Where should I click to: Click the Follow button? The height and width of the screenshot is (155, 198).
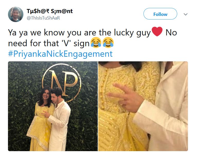160,14
